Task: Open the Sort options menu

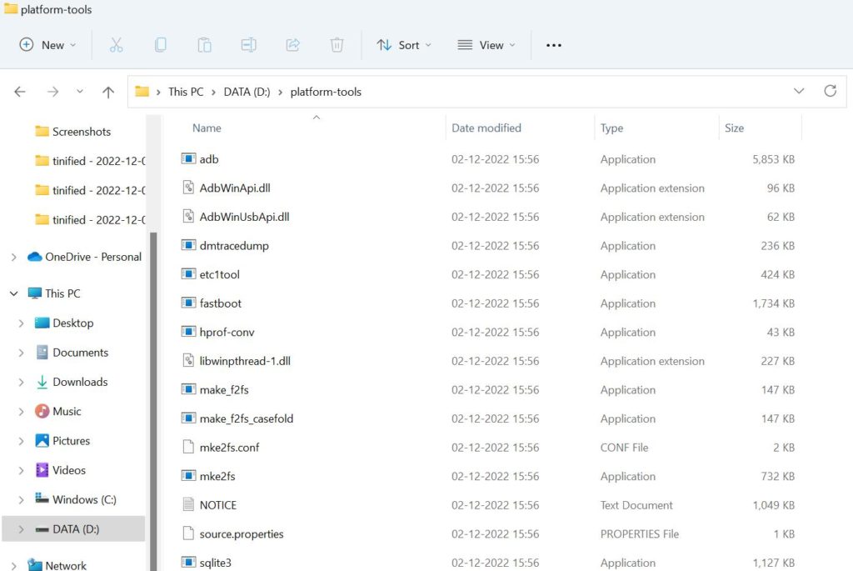Action: 404,45
